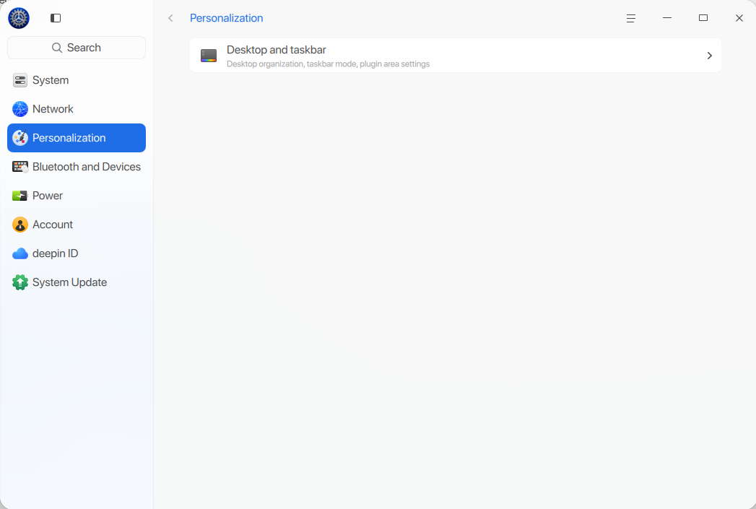The height and width of the screenshot is (509, 756).
Task: Open Desktop and taskbar settings title
Action: tap(277, 50)
